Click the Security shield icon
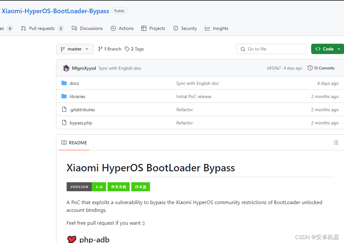 pyautogui.click(x=175, y=28)
